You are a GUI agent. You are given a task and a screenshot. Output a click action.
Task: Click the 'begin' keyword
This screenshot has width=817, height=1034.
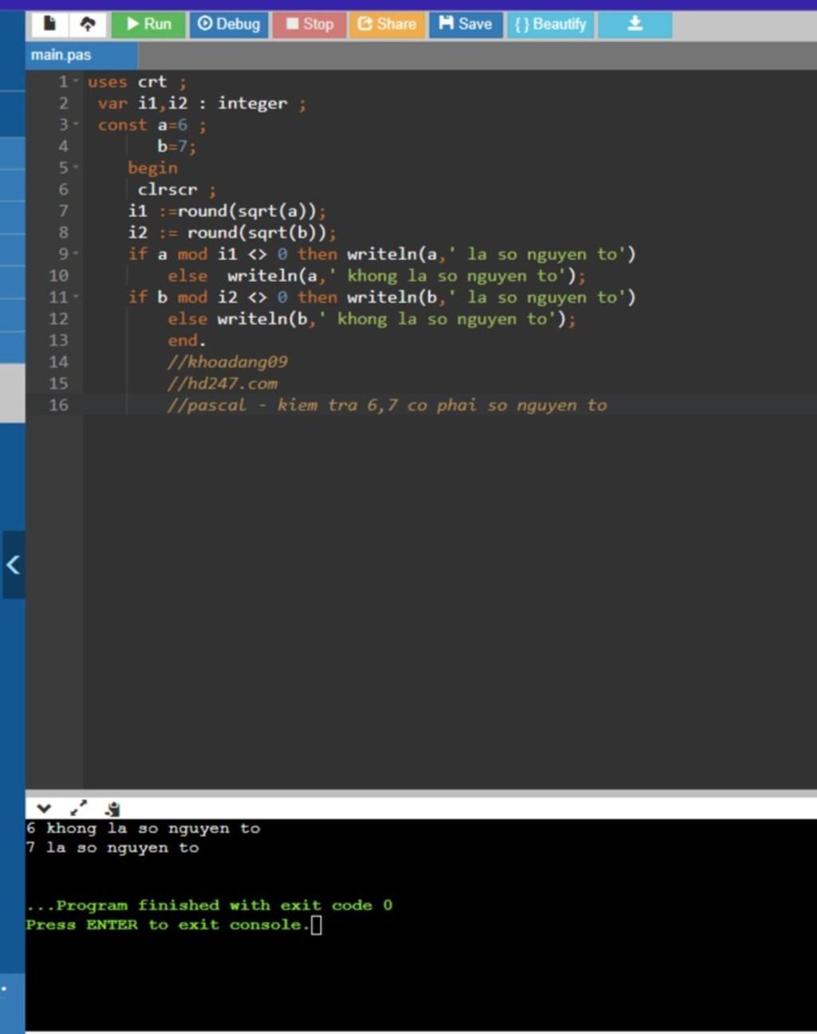(152, 168)
